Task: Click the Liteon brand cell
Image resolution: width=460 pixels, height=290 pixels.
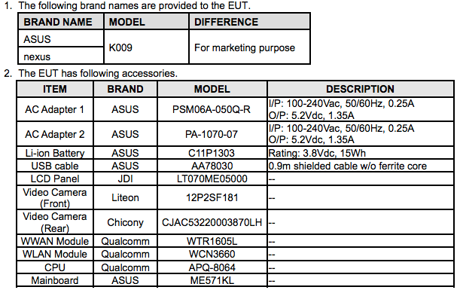Action: (125, 197)
